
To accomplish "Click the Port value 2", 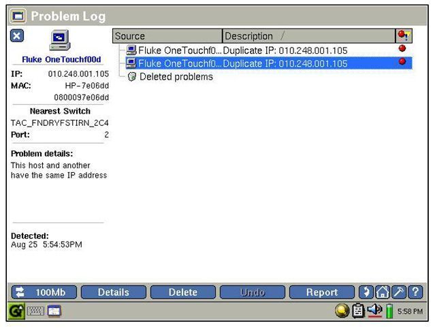I will 107,135.
